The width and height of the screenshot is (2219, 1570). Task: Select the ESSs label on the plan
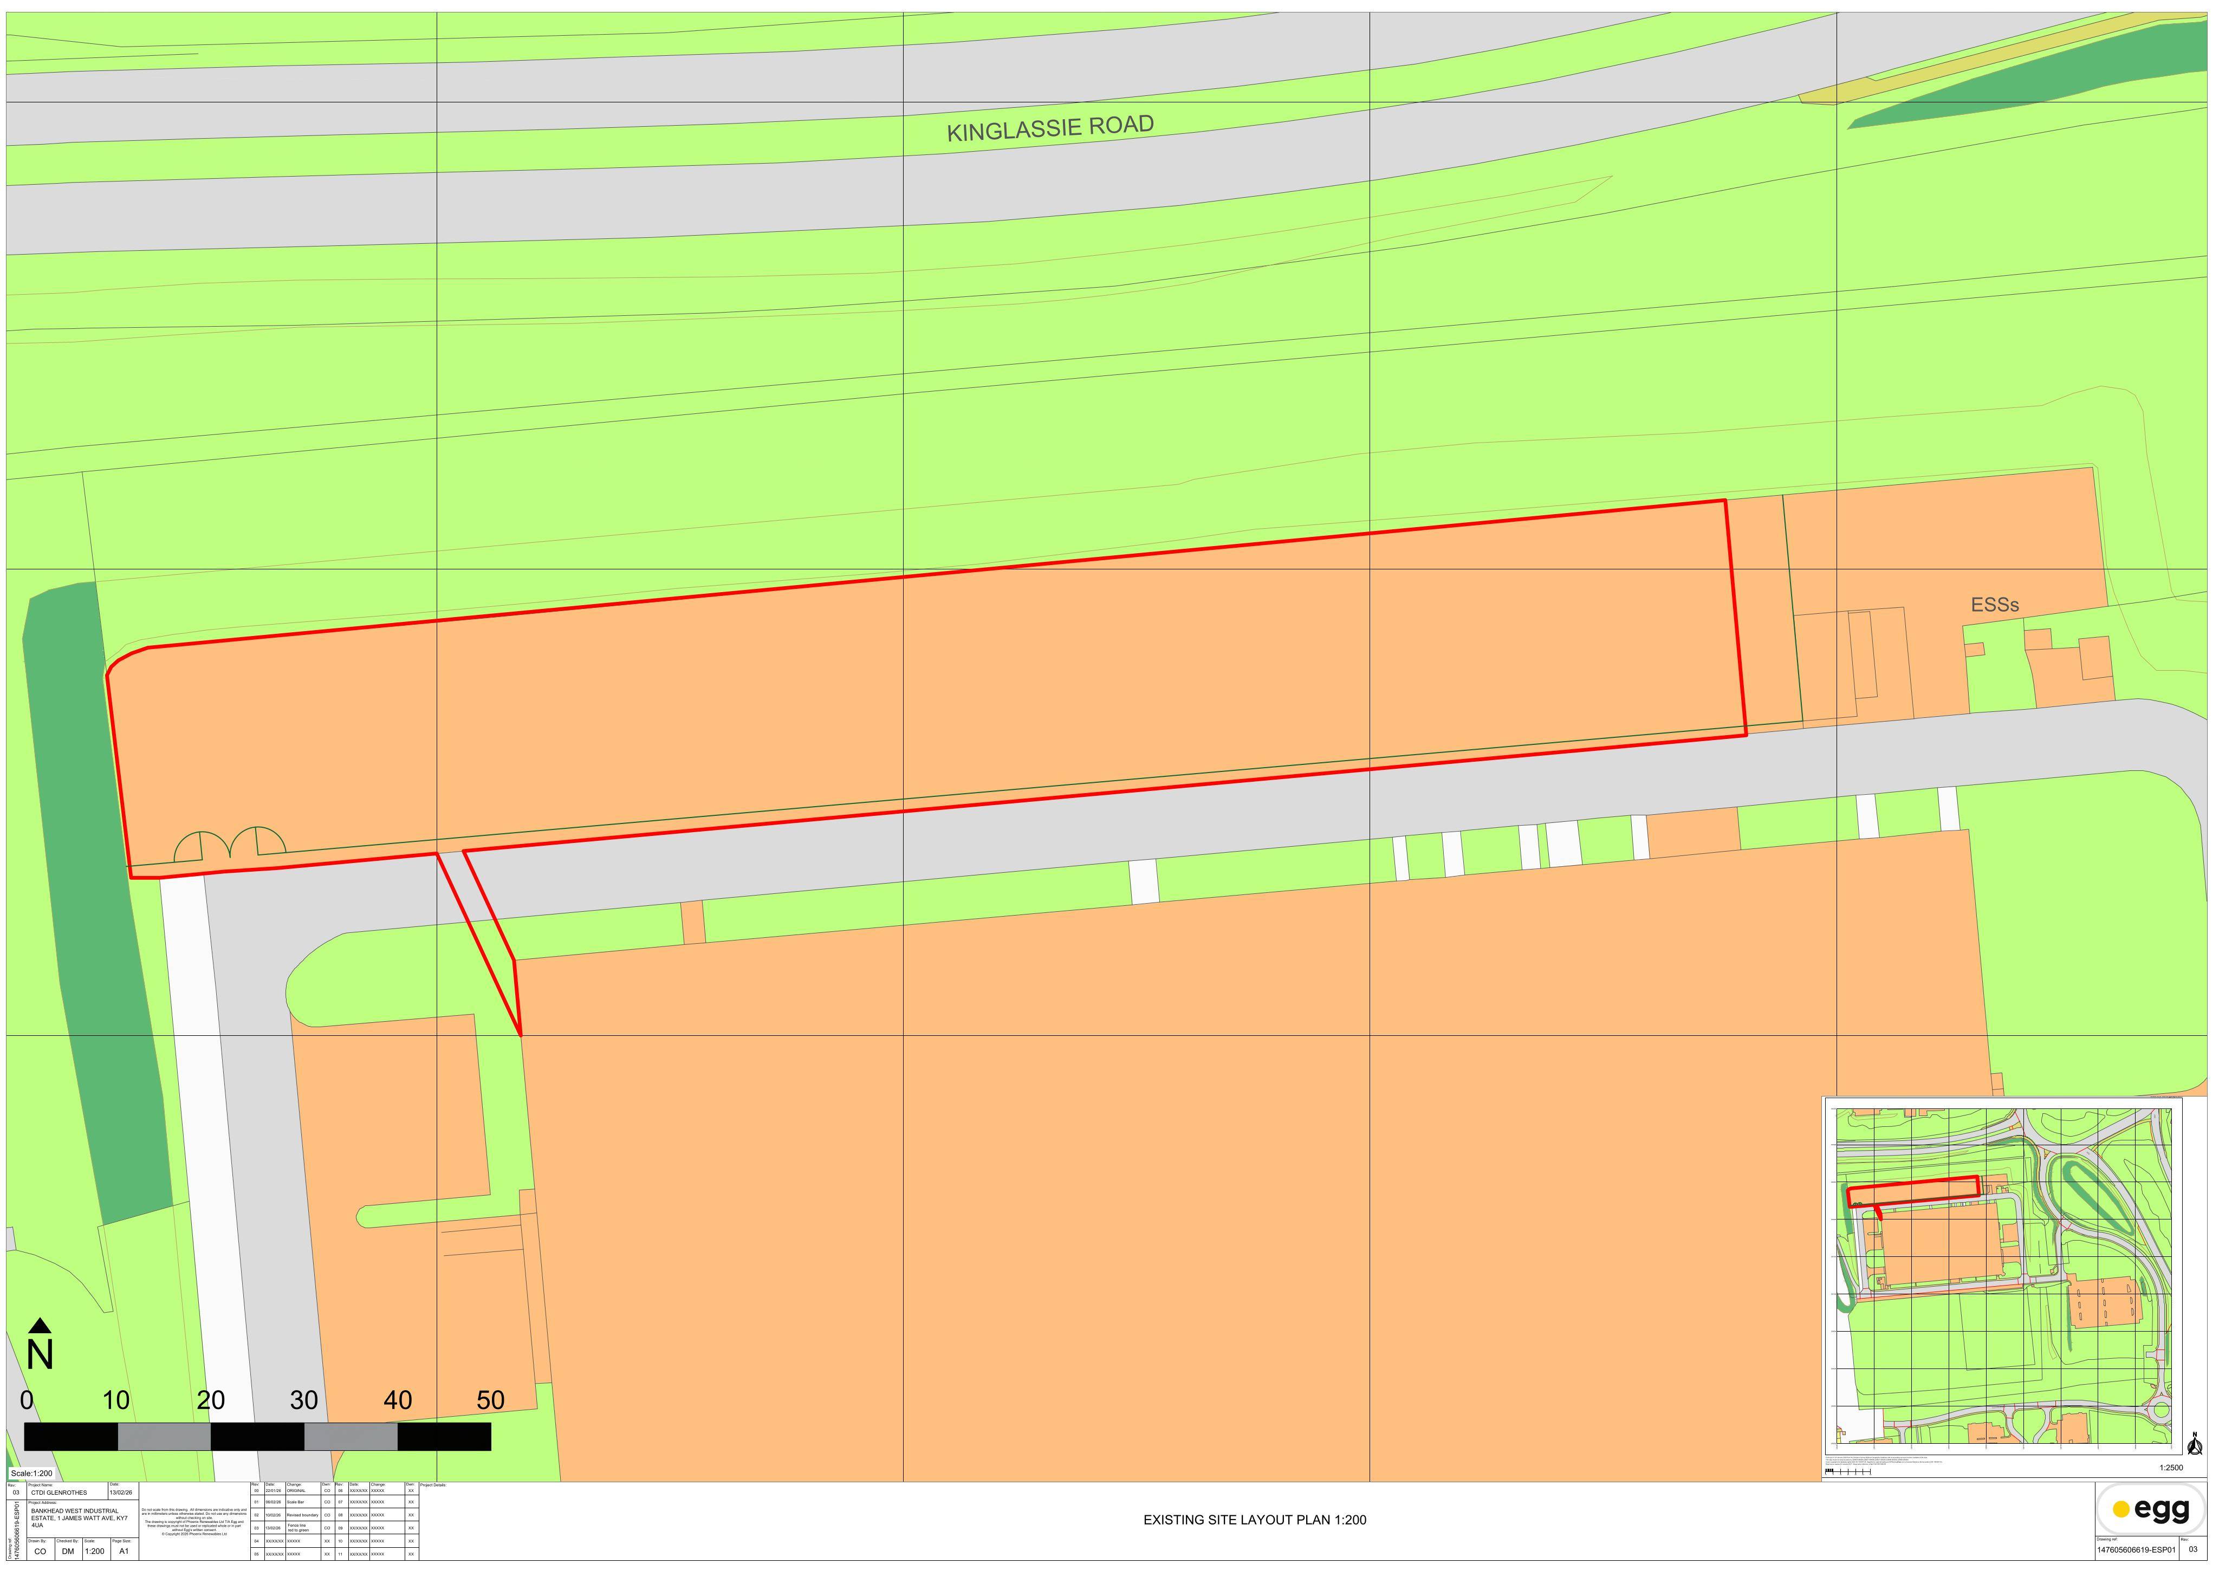click(1995, 604)
